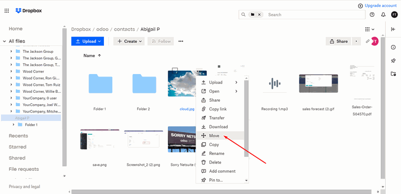Viewport: 401px width, 194px height.
Task: Go to Home in left sidebar
Action: click(x=16, y=29)
